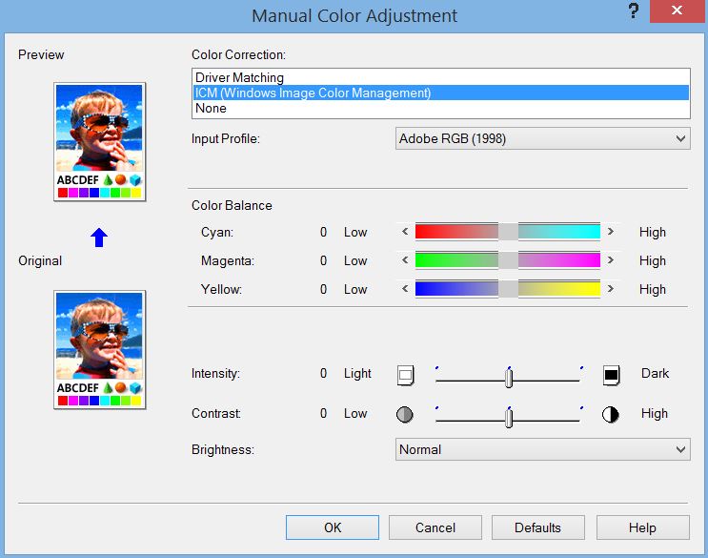Expand the Brightness dropdown
708x558 pixels.
click(542, 449)
